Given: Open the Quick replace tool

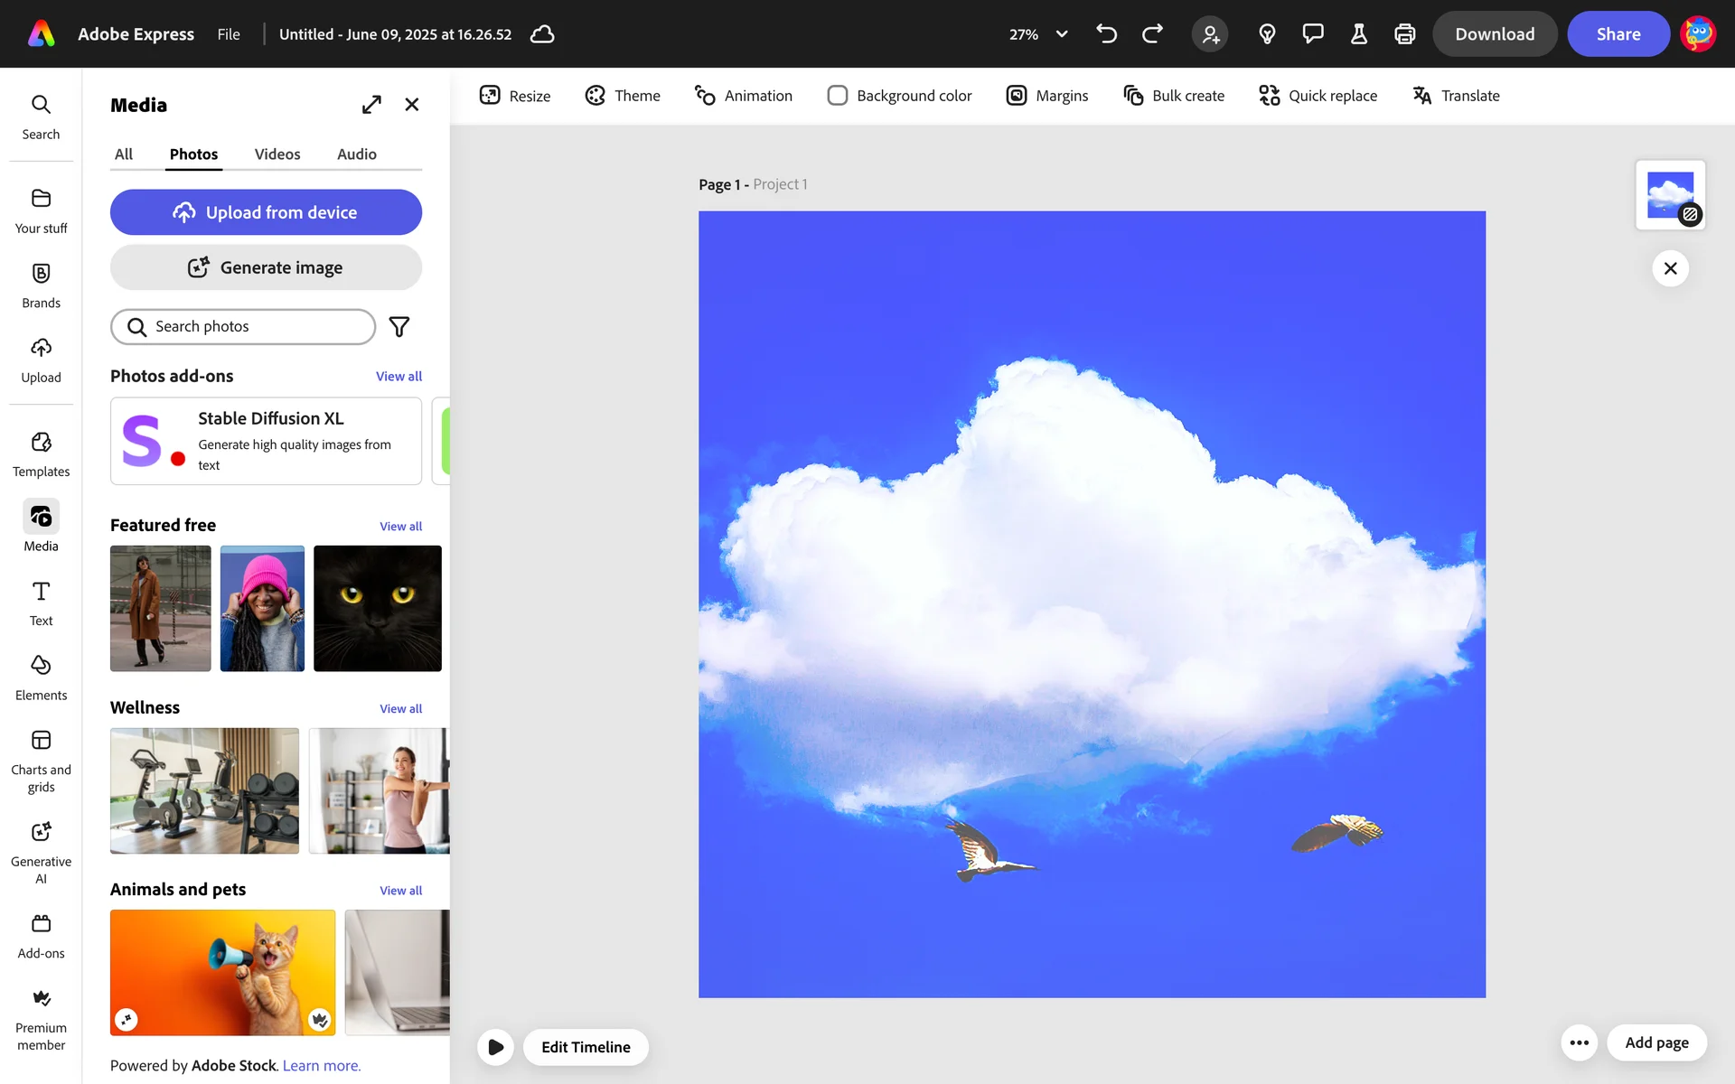Looking at the screenshot, I should point(1318,96).
